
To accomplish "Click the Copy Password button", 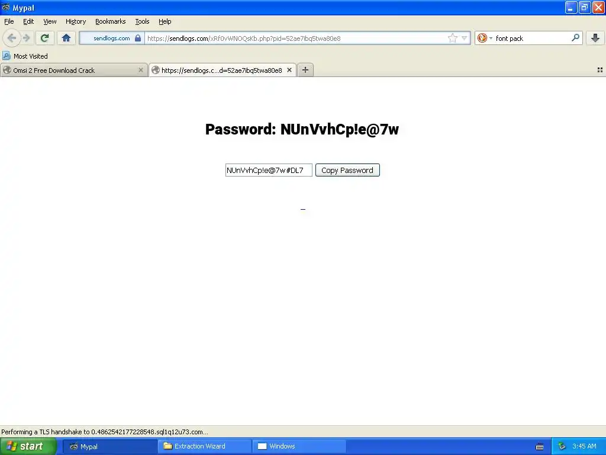I will point(347,170).
